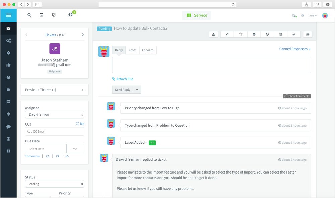Open the Status dropdown showing Pending
335x198 pixels.
tap(55, 184)
